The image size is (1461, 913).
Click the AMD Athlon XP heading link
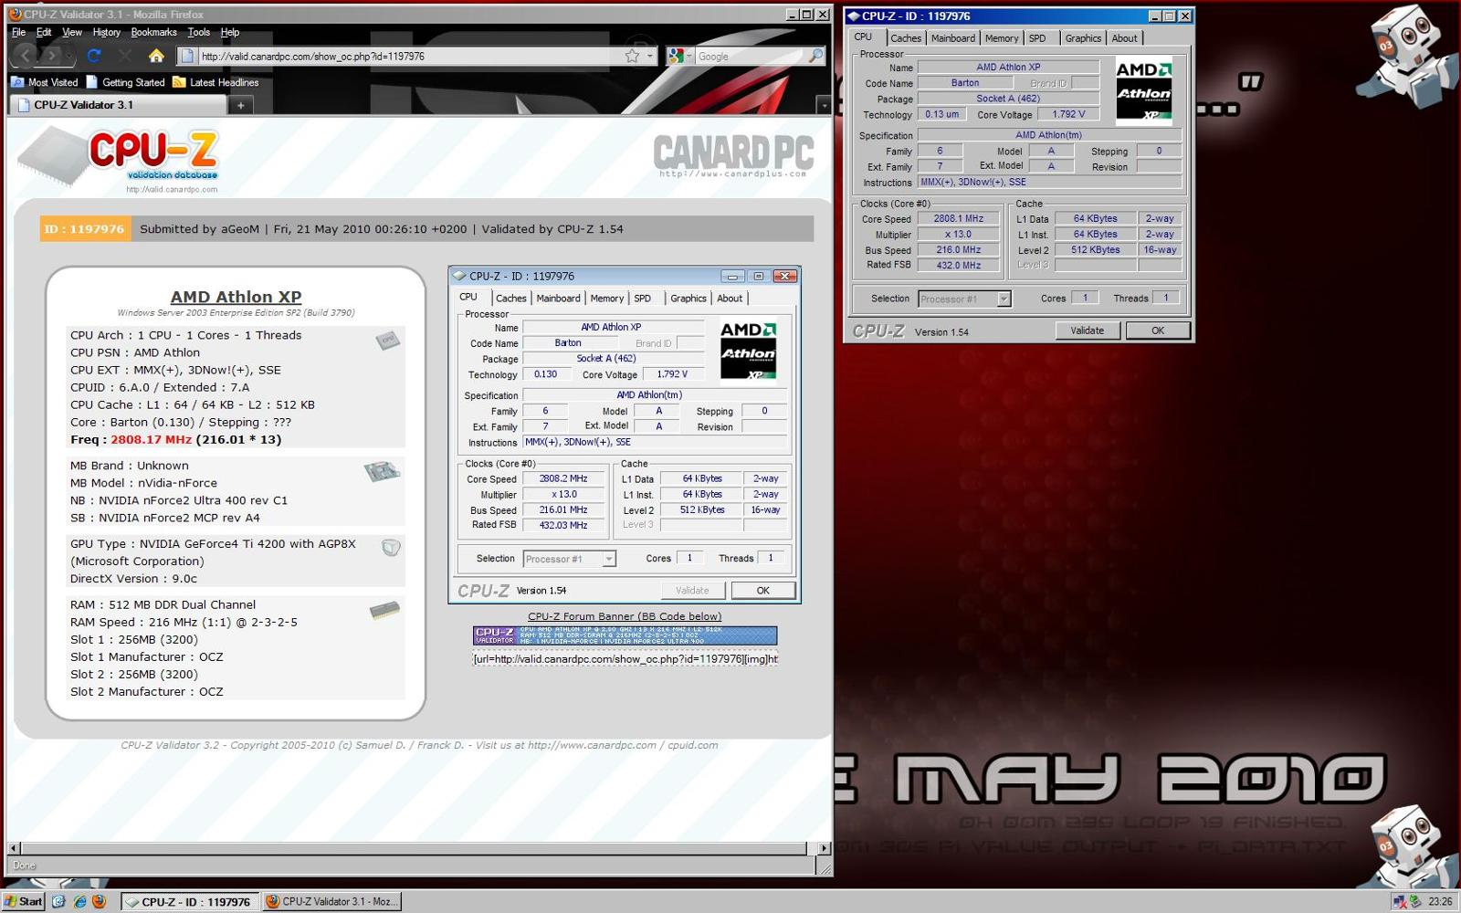(236, 297)
